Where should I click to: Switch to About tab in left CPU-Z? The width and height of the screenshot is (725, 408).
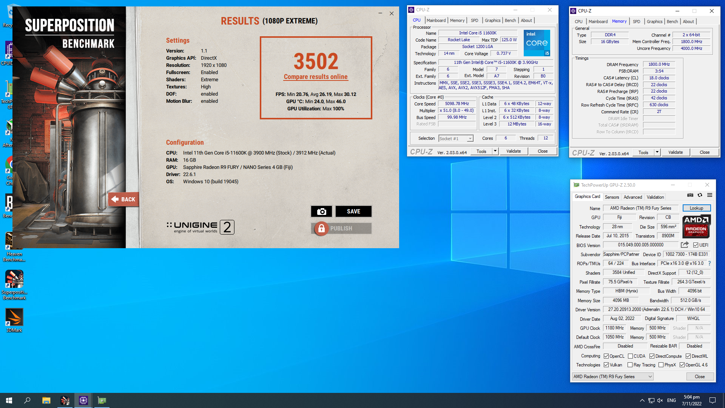[x=526, y=20]
